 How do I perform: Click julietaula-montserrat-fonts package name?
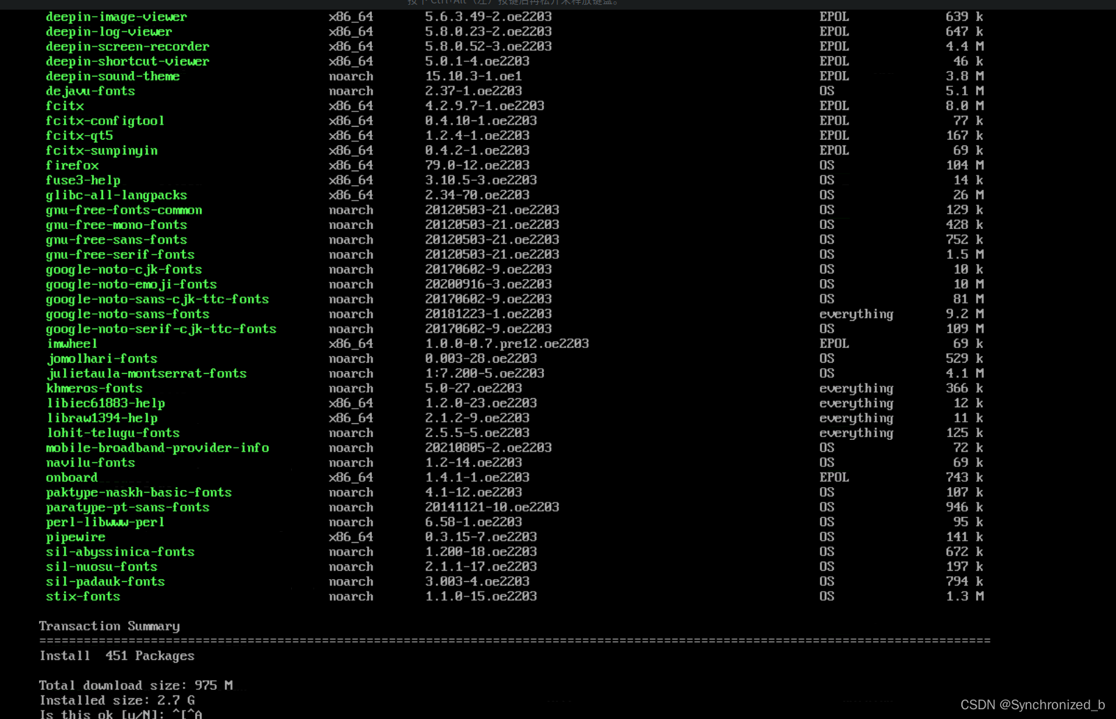point(146,374)
